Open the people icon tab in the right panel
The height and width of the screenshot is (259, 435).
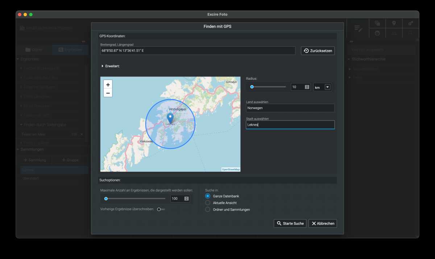[394, 33]
